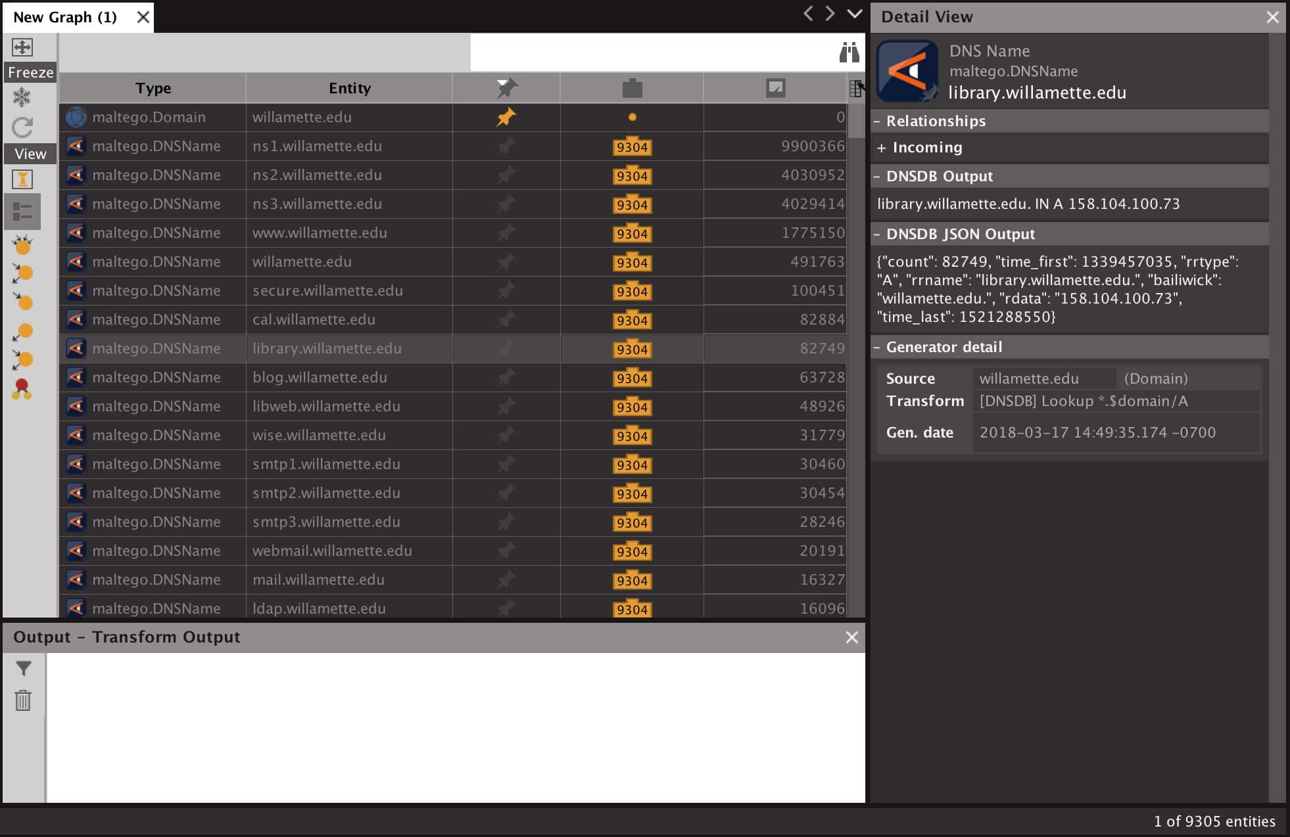The width and height of the screenshot is (1290, 837).
Task: Click the 9304 badge in library.willamette.edu row
Action: [x=632, y=350]
